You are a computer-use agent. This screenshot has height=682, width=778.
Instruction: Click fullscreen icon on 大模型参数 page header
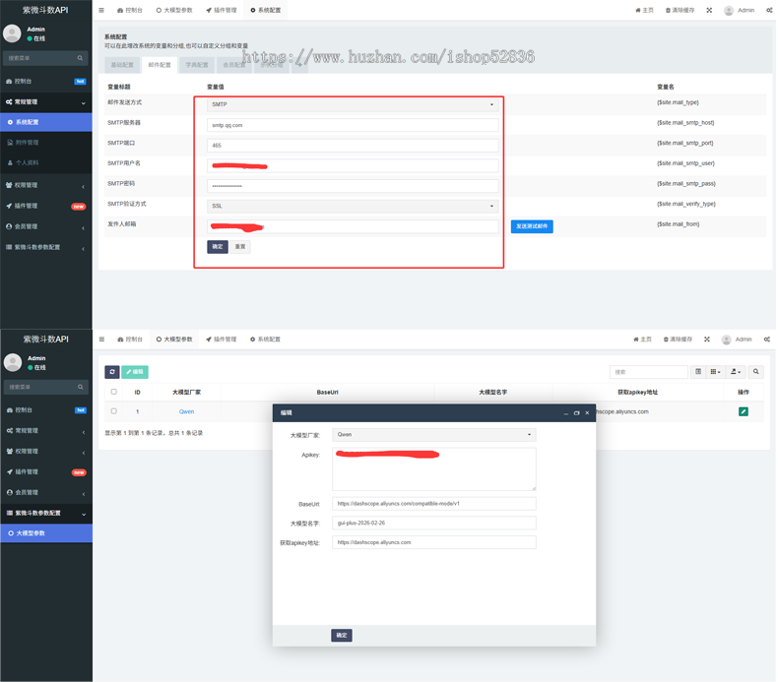(707, 340)
